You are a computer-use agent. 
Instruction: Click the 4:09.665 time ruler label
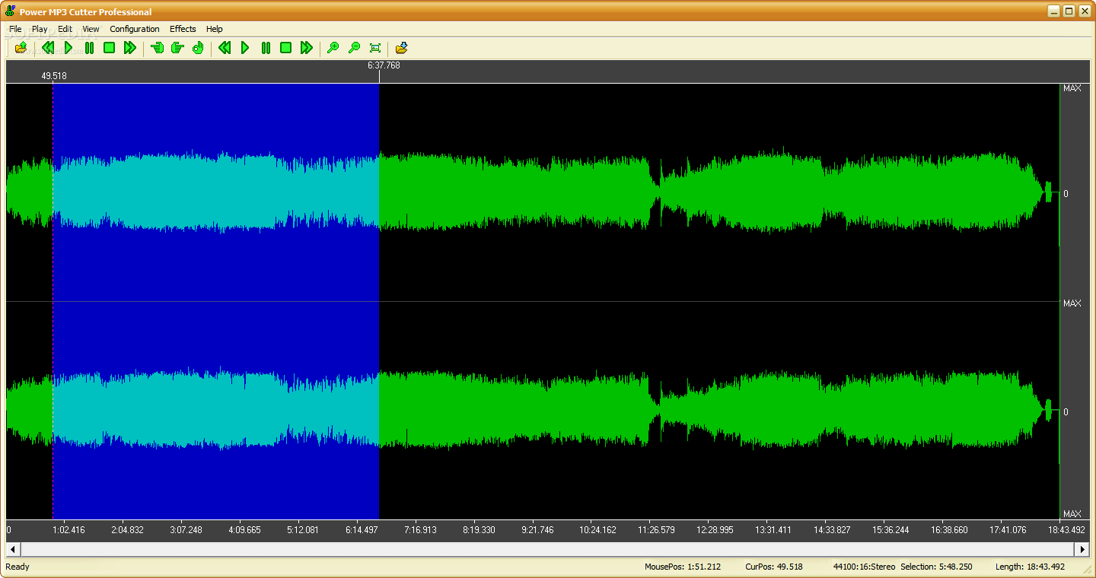244,530
